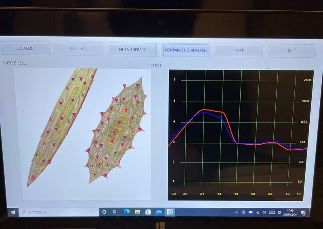Viewport: 323px width, 229px height.
Task: Click the 240.0 value on the graph
Action: pos(307,80)
